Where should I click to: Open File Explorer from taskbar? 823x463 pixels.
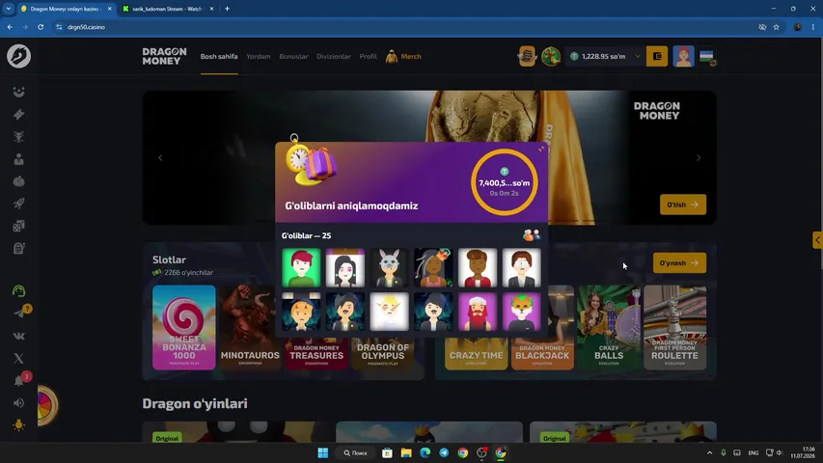(406, 452)
